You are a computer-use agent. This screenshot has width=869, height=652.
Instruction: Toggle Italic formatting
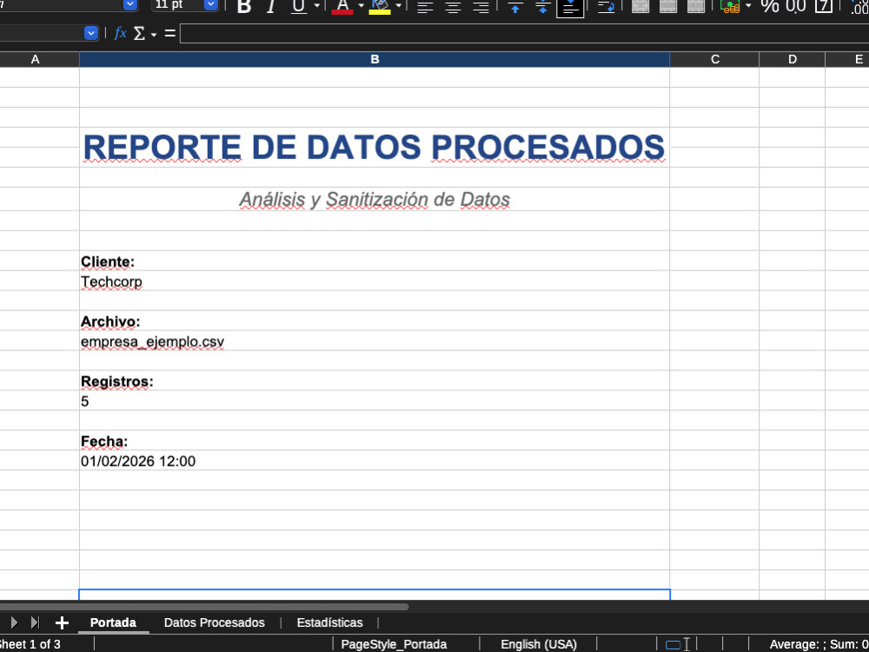(x=271, y=7)
